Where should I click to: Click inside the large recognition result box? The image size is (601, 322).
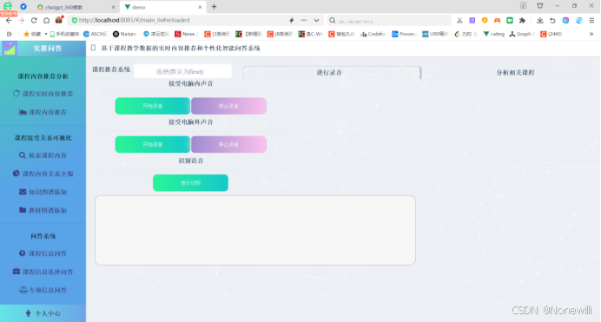255,230
